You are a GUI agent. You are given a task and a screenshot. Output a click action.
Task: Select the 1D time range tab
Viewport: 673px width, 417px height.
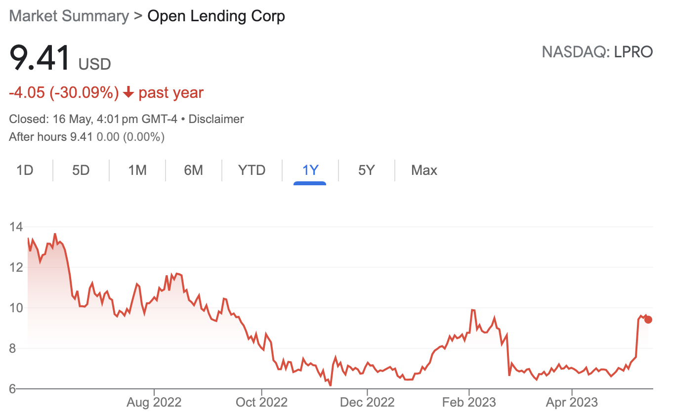coord(25,170)
